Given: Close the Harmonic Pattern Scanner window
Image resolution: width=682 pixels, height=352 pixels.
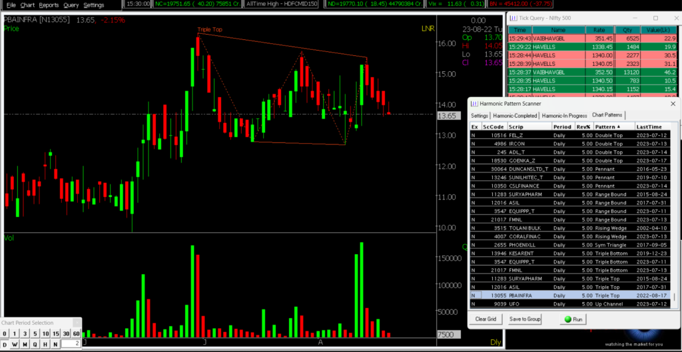Looking at the screenshot, I should point(673,104).
